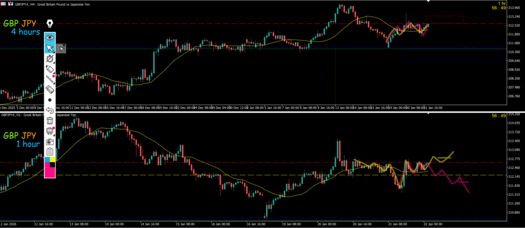
Task: Select the arrow cursor tool
Action: click(50, 48)
